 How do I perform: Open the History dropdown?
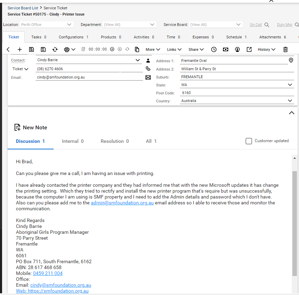click(x=266, y=49)
